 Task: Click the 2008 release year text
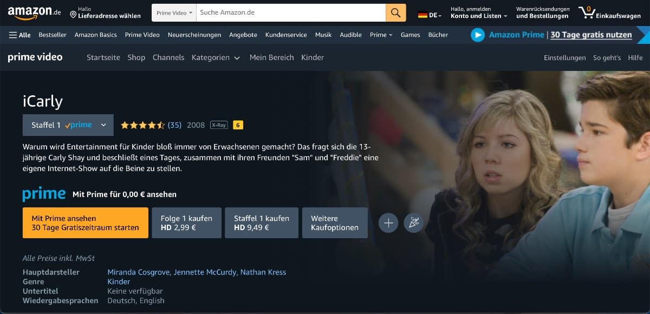[196, 125]
